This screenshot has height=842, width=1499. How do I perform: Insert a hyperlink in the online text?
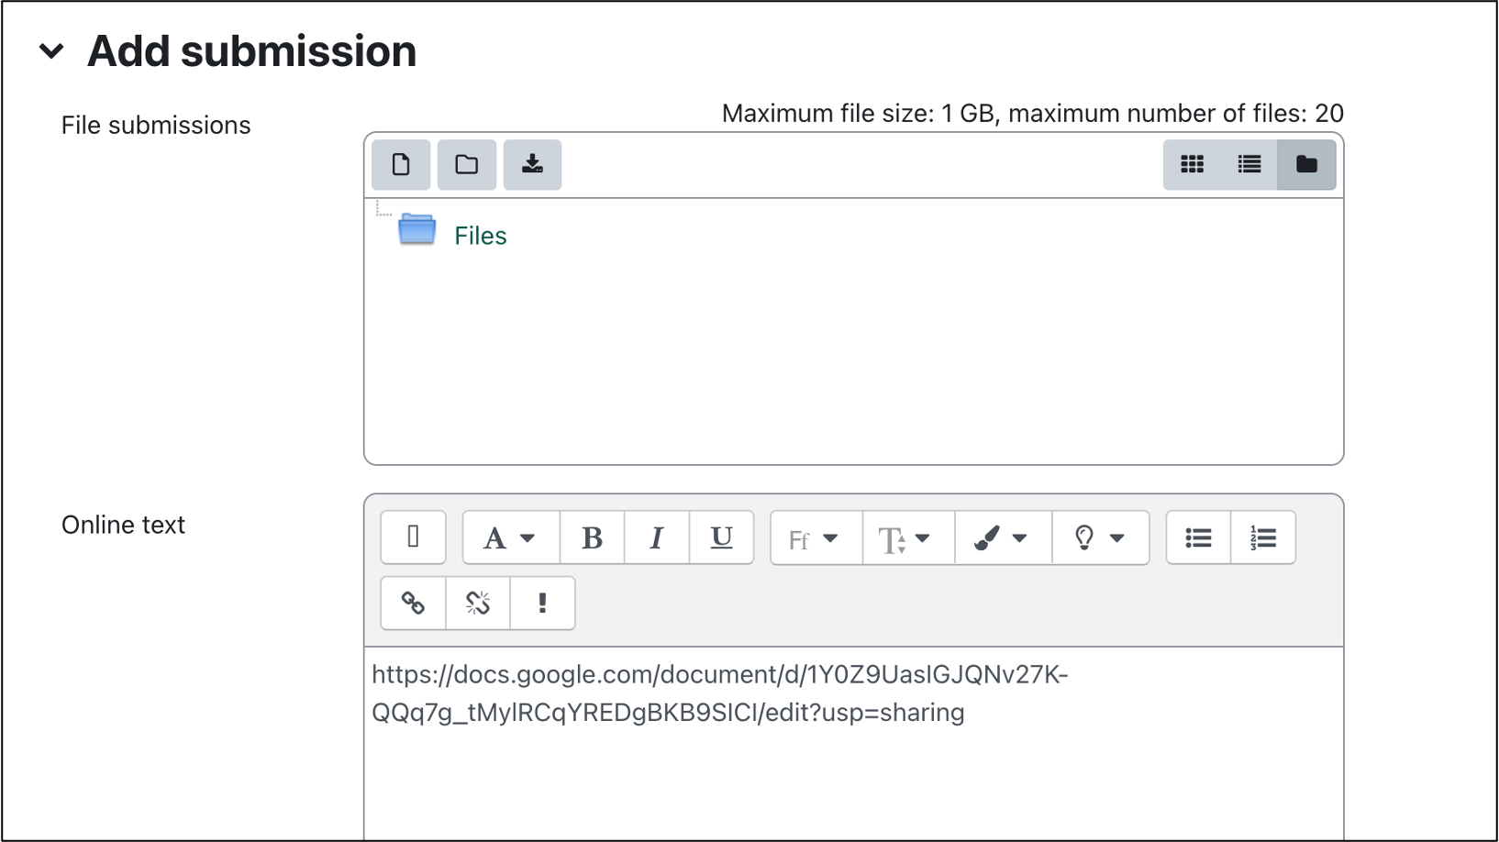click(x=412, y=603)
